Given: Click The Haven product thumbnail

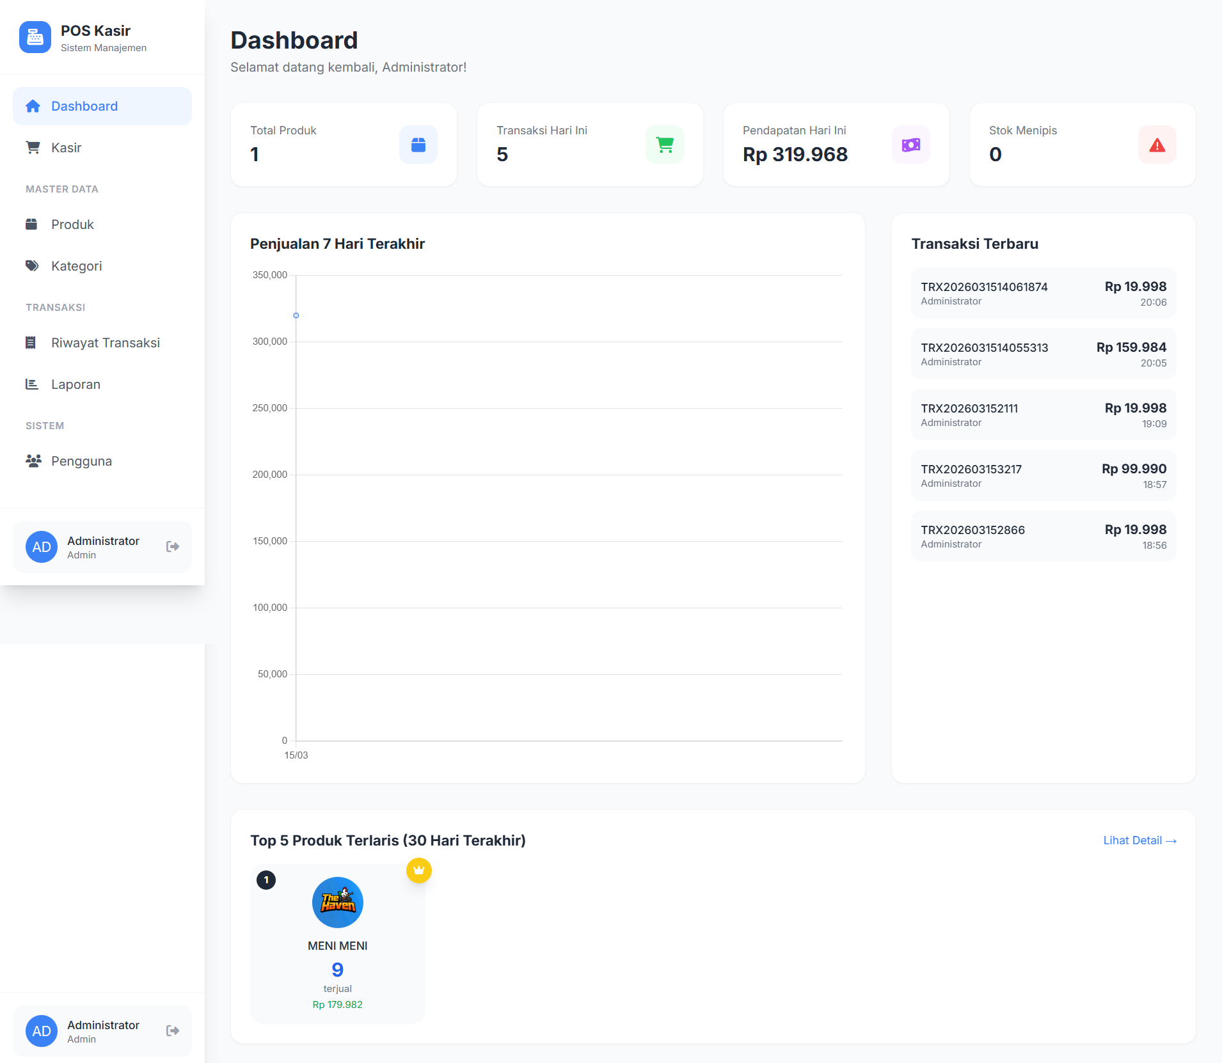Looking at the screenshot, I should tap(338, 902).
